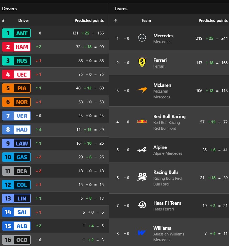Select the SAI driver badge
Image resolution: width=229 pixels, height=246 pixels.
(x=16, y=212)
